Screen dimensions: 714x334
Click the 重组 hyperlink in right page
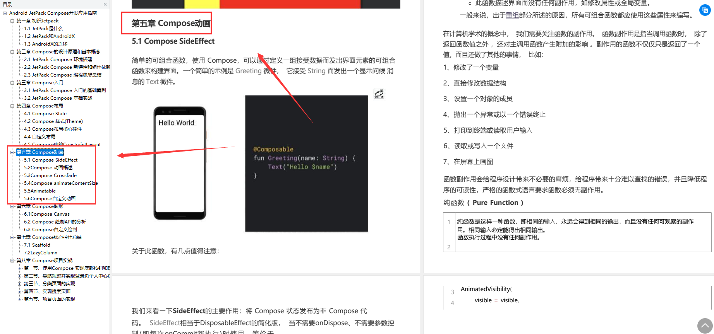512,15
